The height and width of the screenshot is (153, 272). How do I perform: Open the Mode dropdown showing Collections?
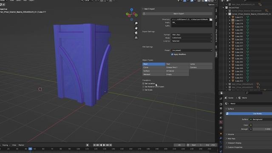(192, 38)
